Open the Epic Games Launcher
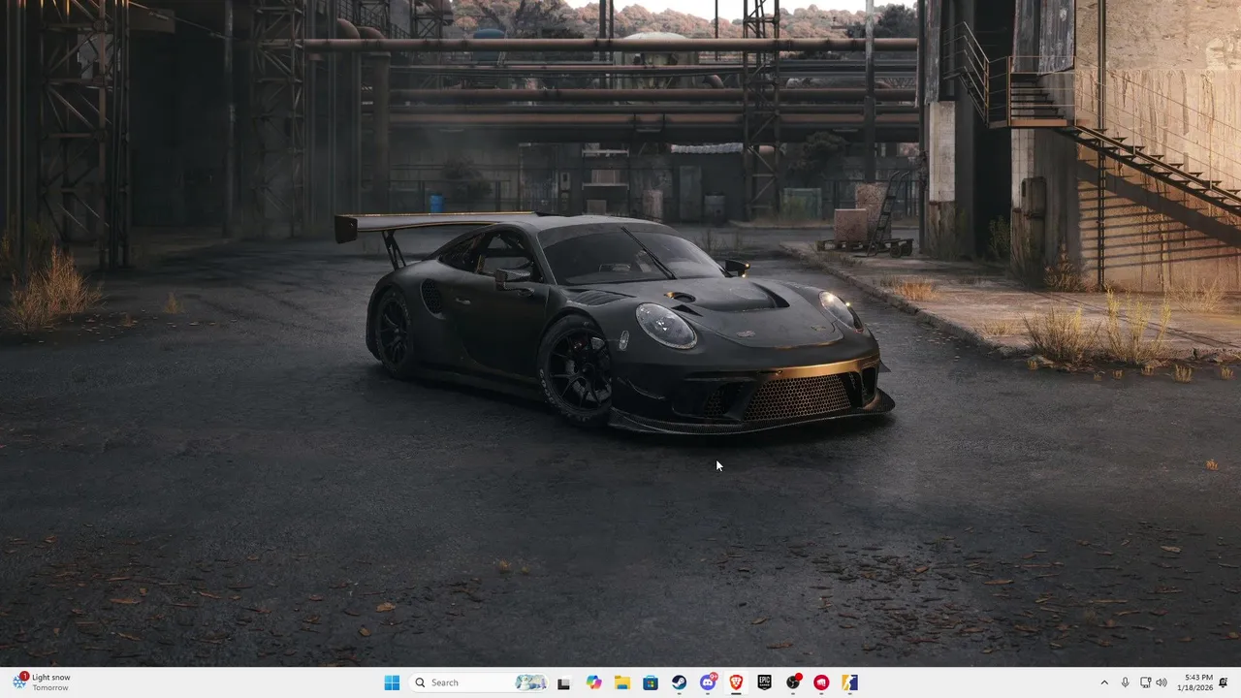1241x698 pixels. [x=764, y=682]
